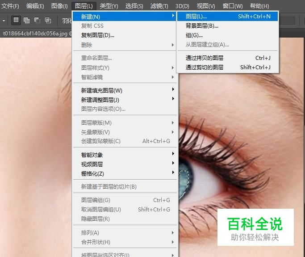Choose 通过拷贝的图层 in the submenu

tap(227, 58)
